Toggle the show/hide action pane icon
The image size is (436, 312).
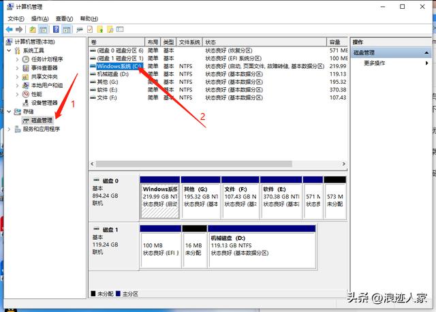tap(66, 29)
